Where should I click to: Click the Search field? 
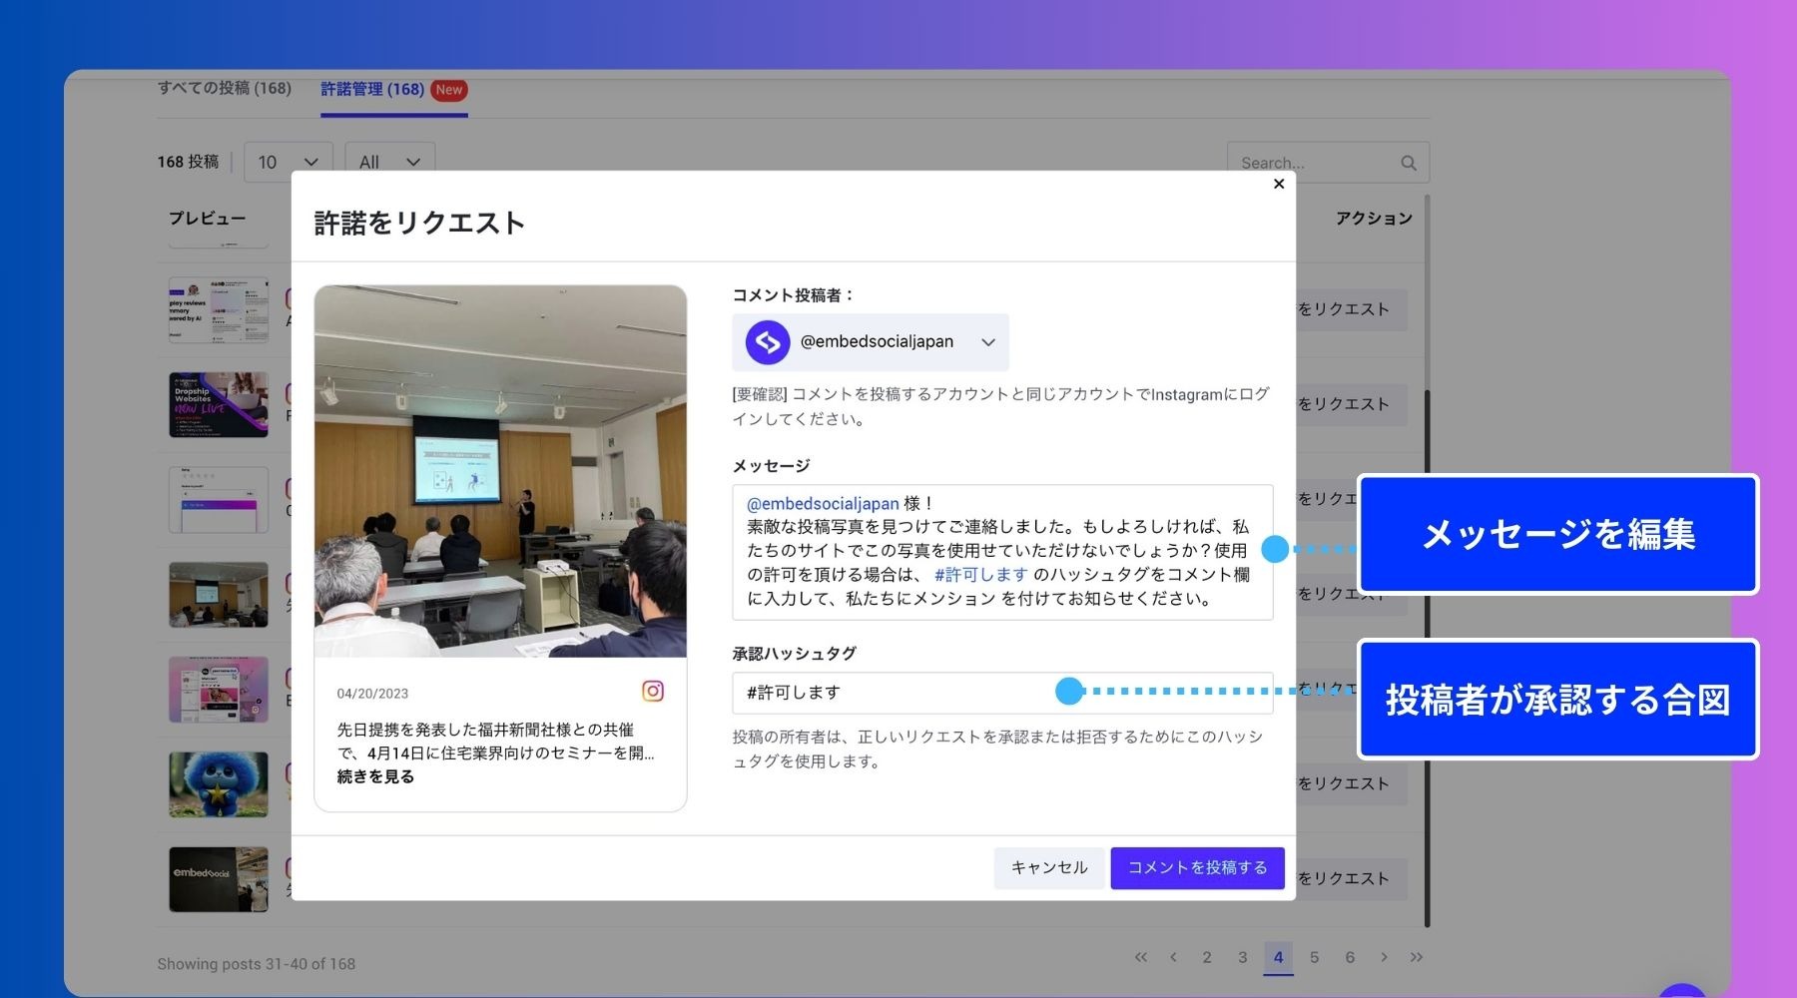click(1328, 163)
